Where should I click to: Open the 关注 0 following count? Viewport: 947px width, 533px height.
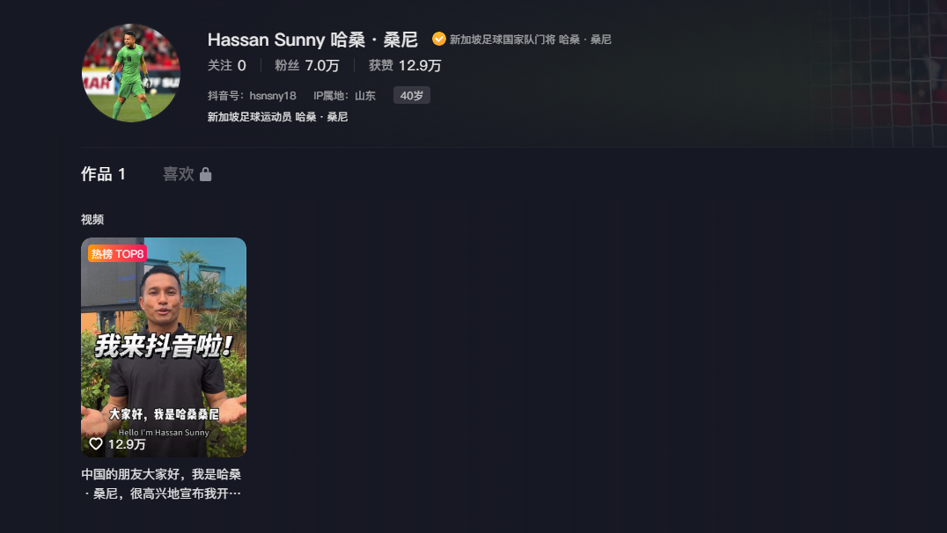click(x=226, y=65)
